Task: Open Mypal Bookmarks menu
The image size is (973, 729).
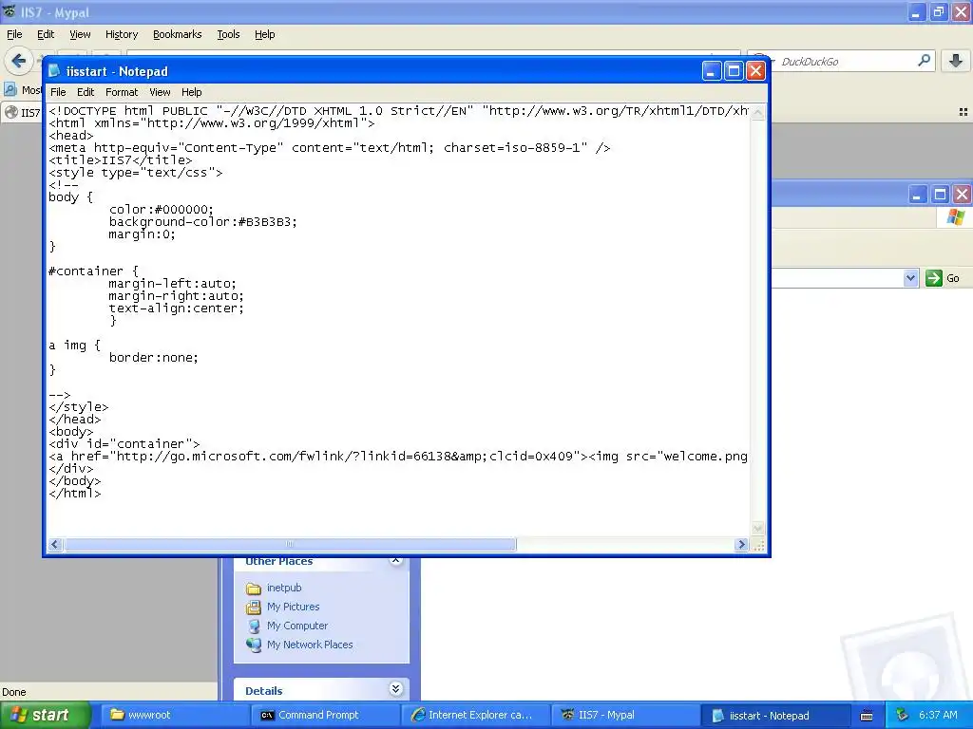Action: coord(178,34)
